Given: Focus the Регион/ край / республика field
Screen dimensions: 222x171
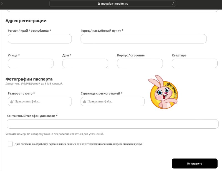Looking at the screenshot, I should tap(40, 39).
